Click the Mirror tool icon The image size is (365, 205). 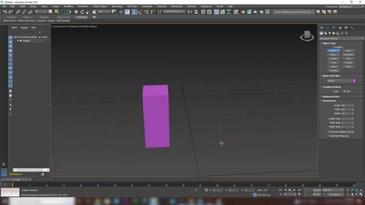[x=190, y=11]
